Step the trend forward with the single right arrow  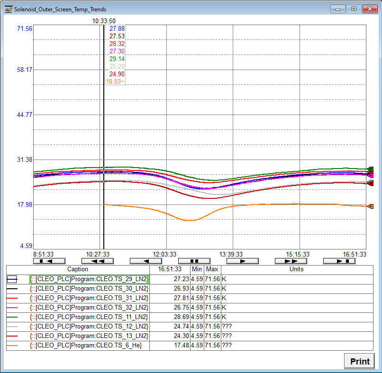pos(243,261)
